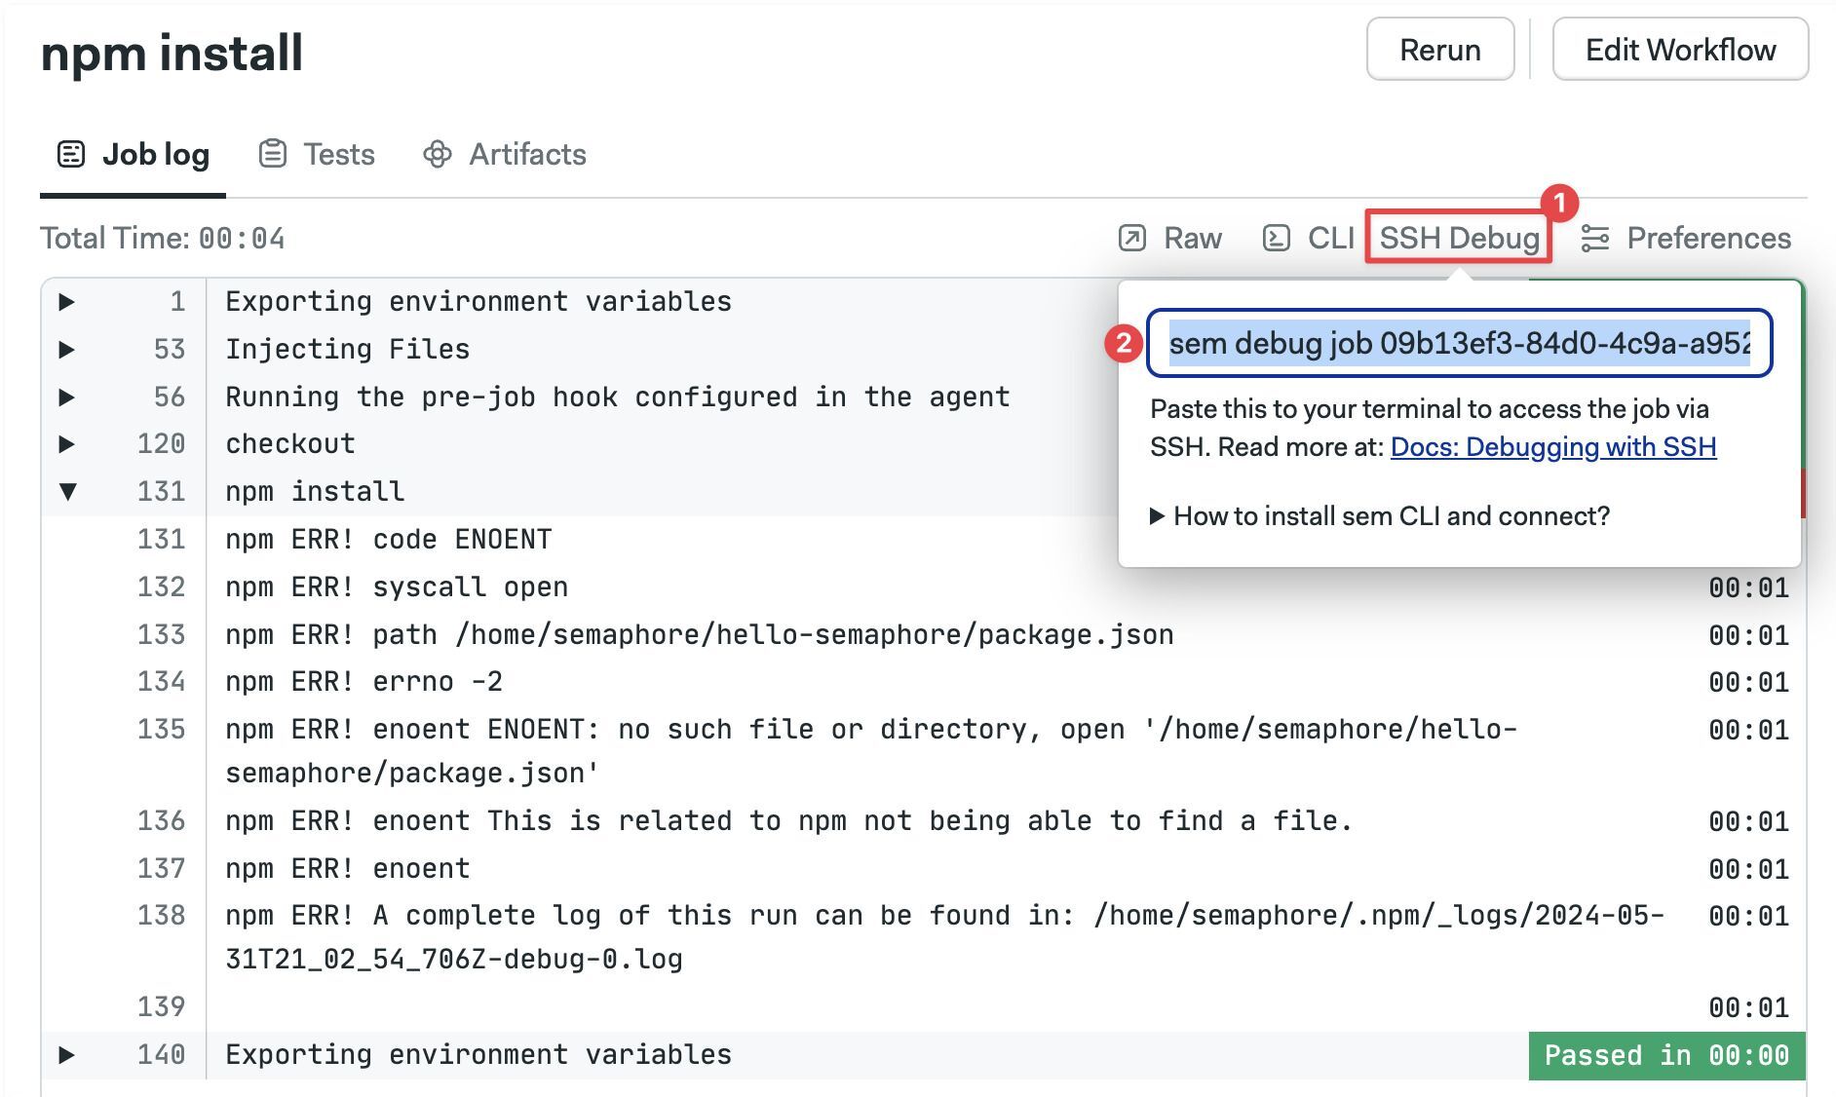Click log line 'npm ERR! syscall open'
This screenshot has height=1097, width=1836.
tap(397, 587)
